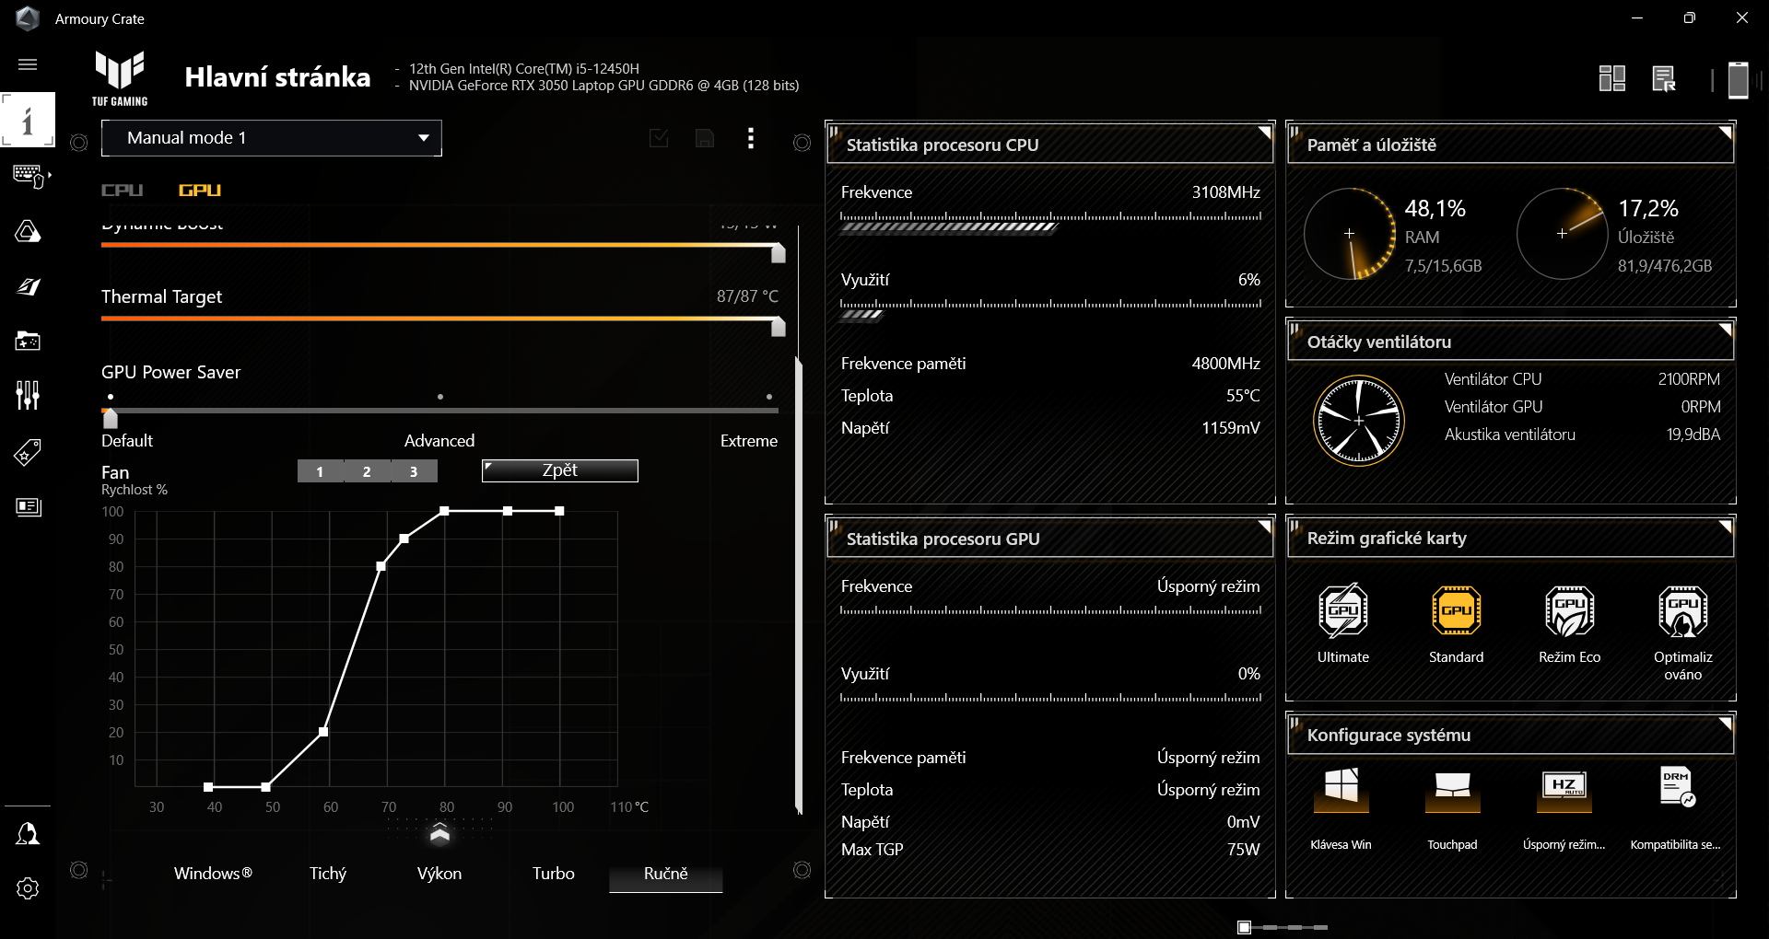This screenshot has width=1769, height=939.
Task: Open the Manual mode 1 dropdown
Action: coord(272,138)
